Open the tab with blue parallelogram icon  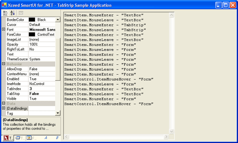tap(18, 138)
